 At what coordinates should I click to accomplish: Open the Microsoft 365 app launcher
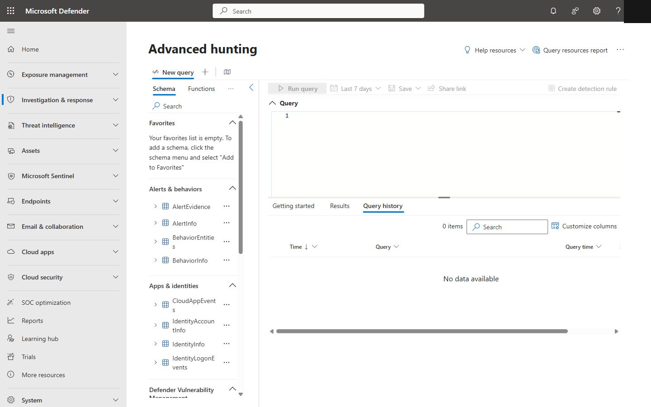coord(10,10)
